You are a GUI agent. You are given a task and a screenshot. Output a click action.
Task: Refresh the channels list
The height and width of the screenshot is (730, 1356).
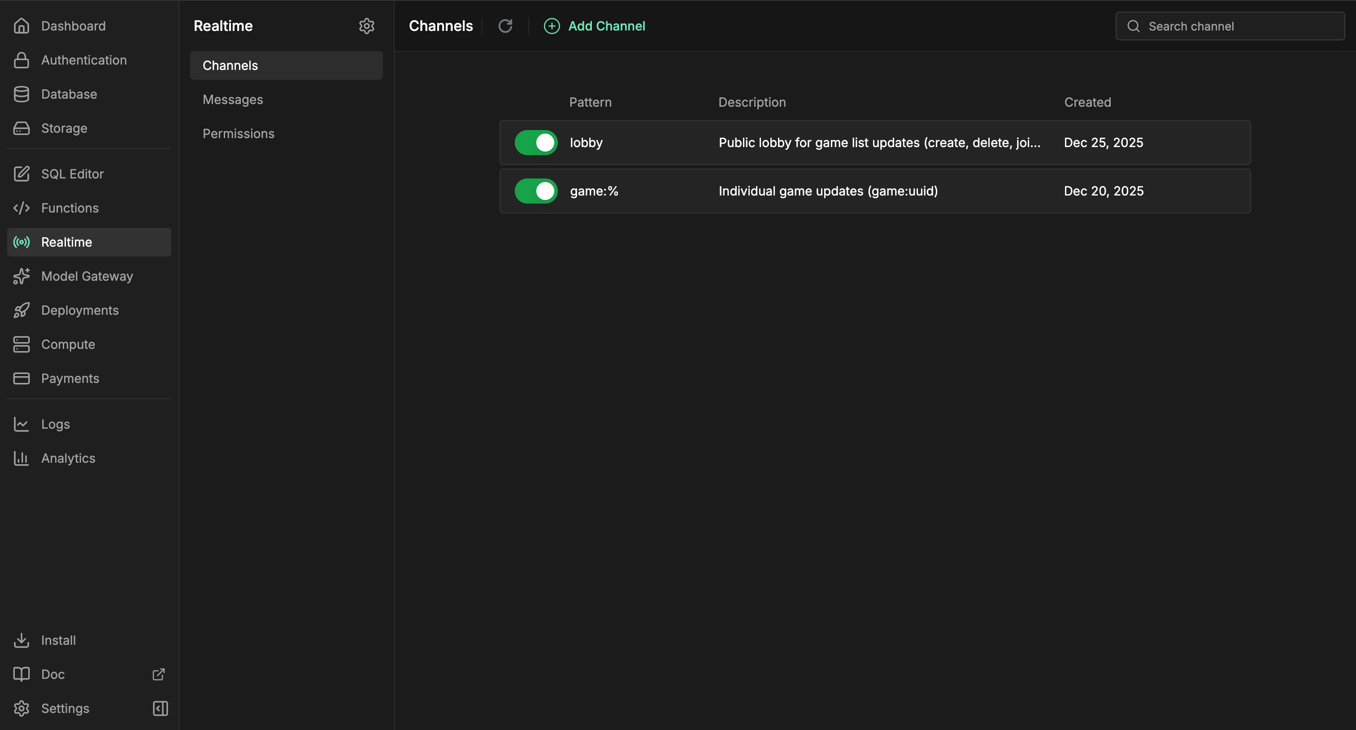point(505,26)
